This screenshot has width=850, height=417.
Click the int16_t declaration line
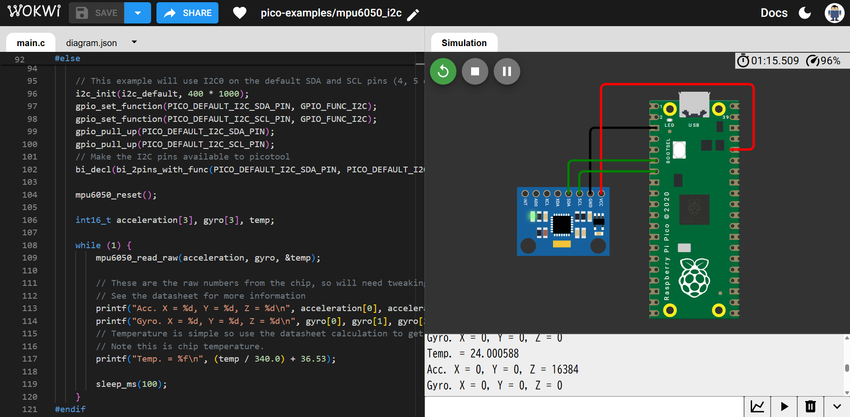click(x=175, y=220)
